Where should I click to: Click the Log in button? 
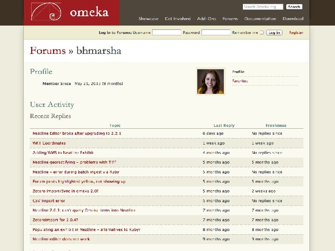coord(274,33)
